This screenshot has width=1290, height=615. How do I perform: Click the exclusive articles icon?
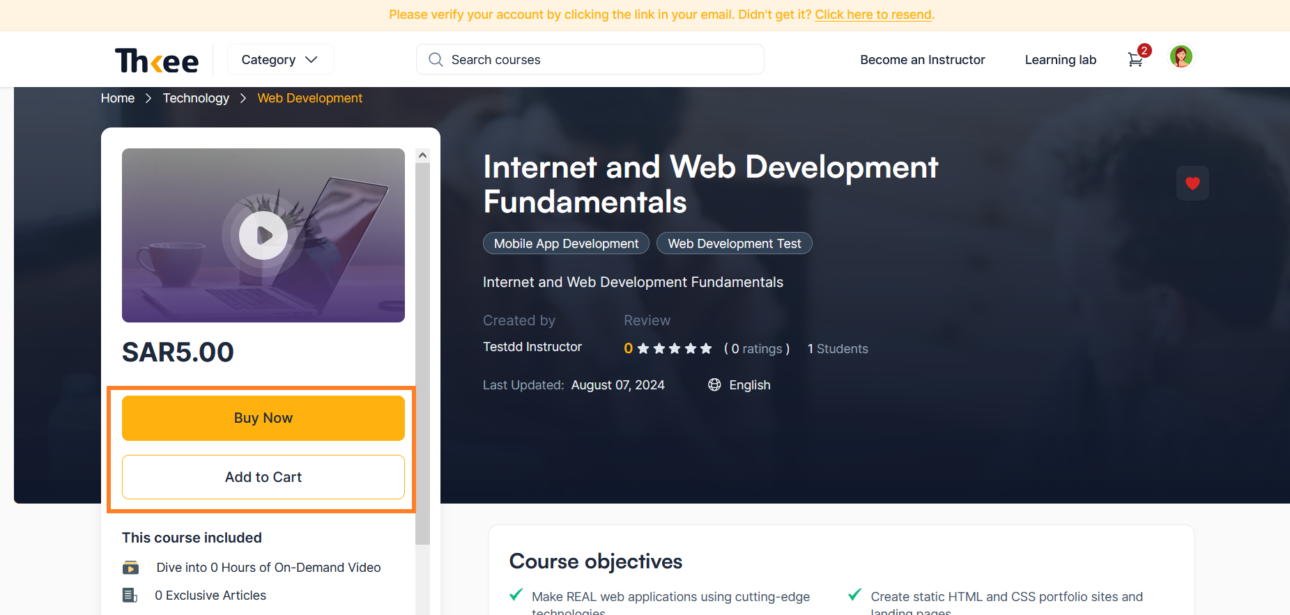130,595
